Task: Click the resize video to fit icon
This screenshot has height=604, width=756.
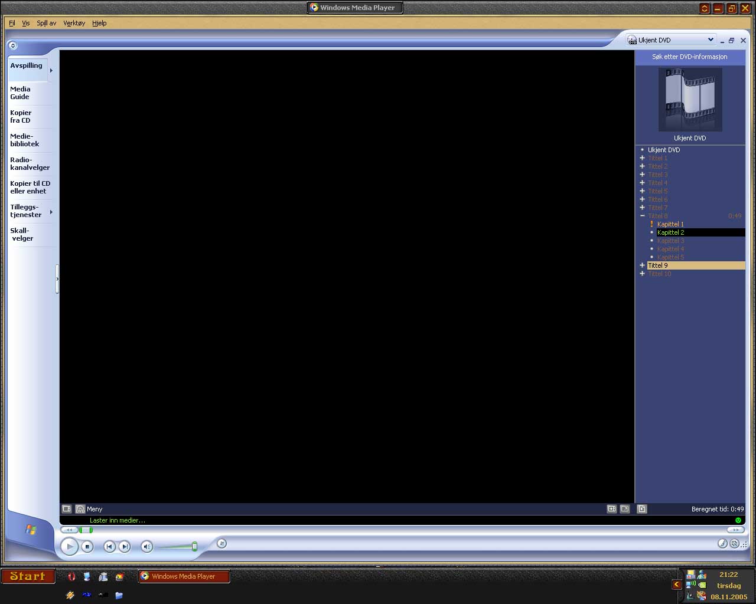Action: (612, 509)
